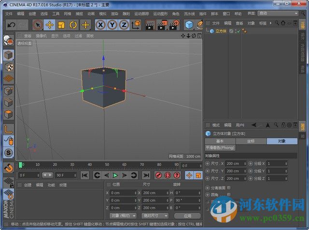Open render settings clapperboard with gear
This screenshot has width=309, height=230.
click(174, 25)
